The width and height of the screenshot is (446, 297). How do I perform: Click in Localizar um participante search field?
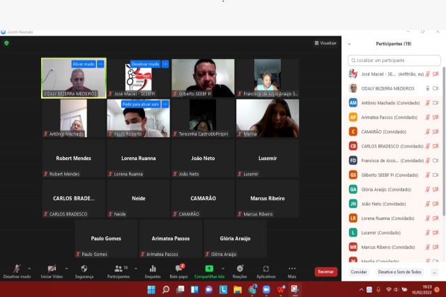click(394, 61)
